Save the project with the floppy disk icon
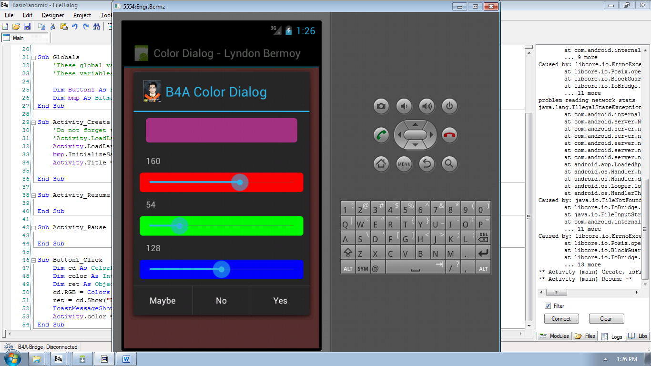 [x=27, y=27]
